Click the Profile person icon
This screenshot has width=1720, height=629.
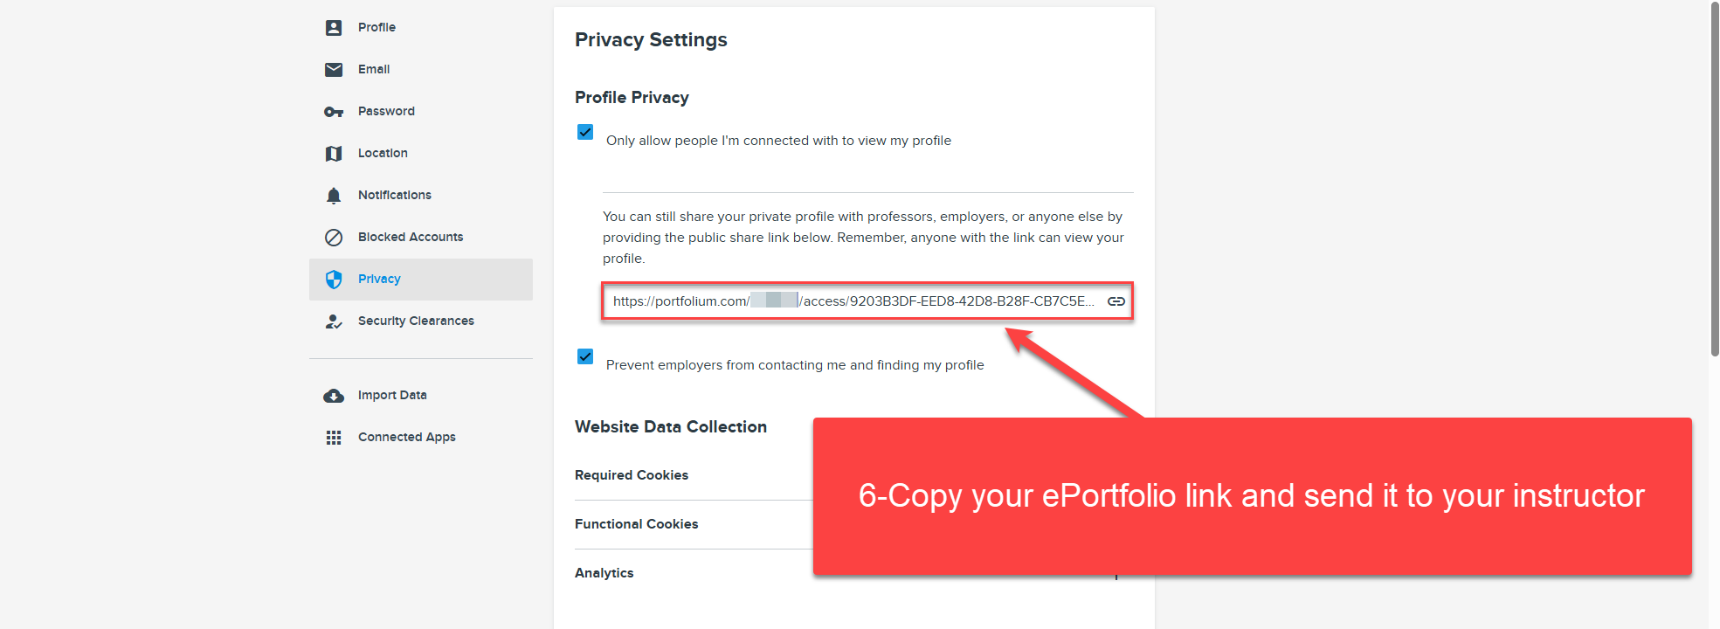click(x=334, y=28)
